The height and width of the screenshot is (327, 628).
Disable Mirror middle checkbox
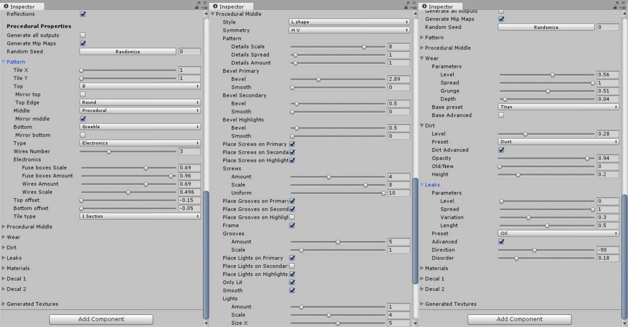(83, 119)
